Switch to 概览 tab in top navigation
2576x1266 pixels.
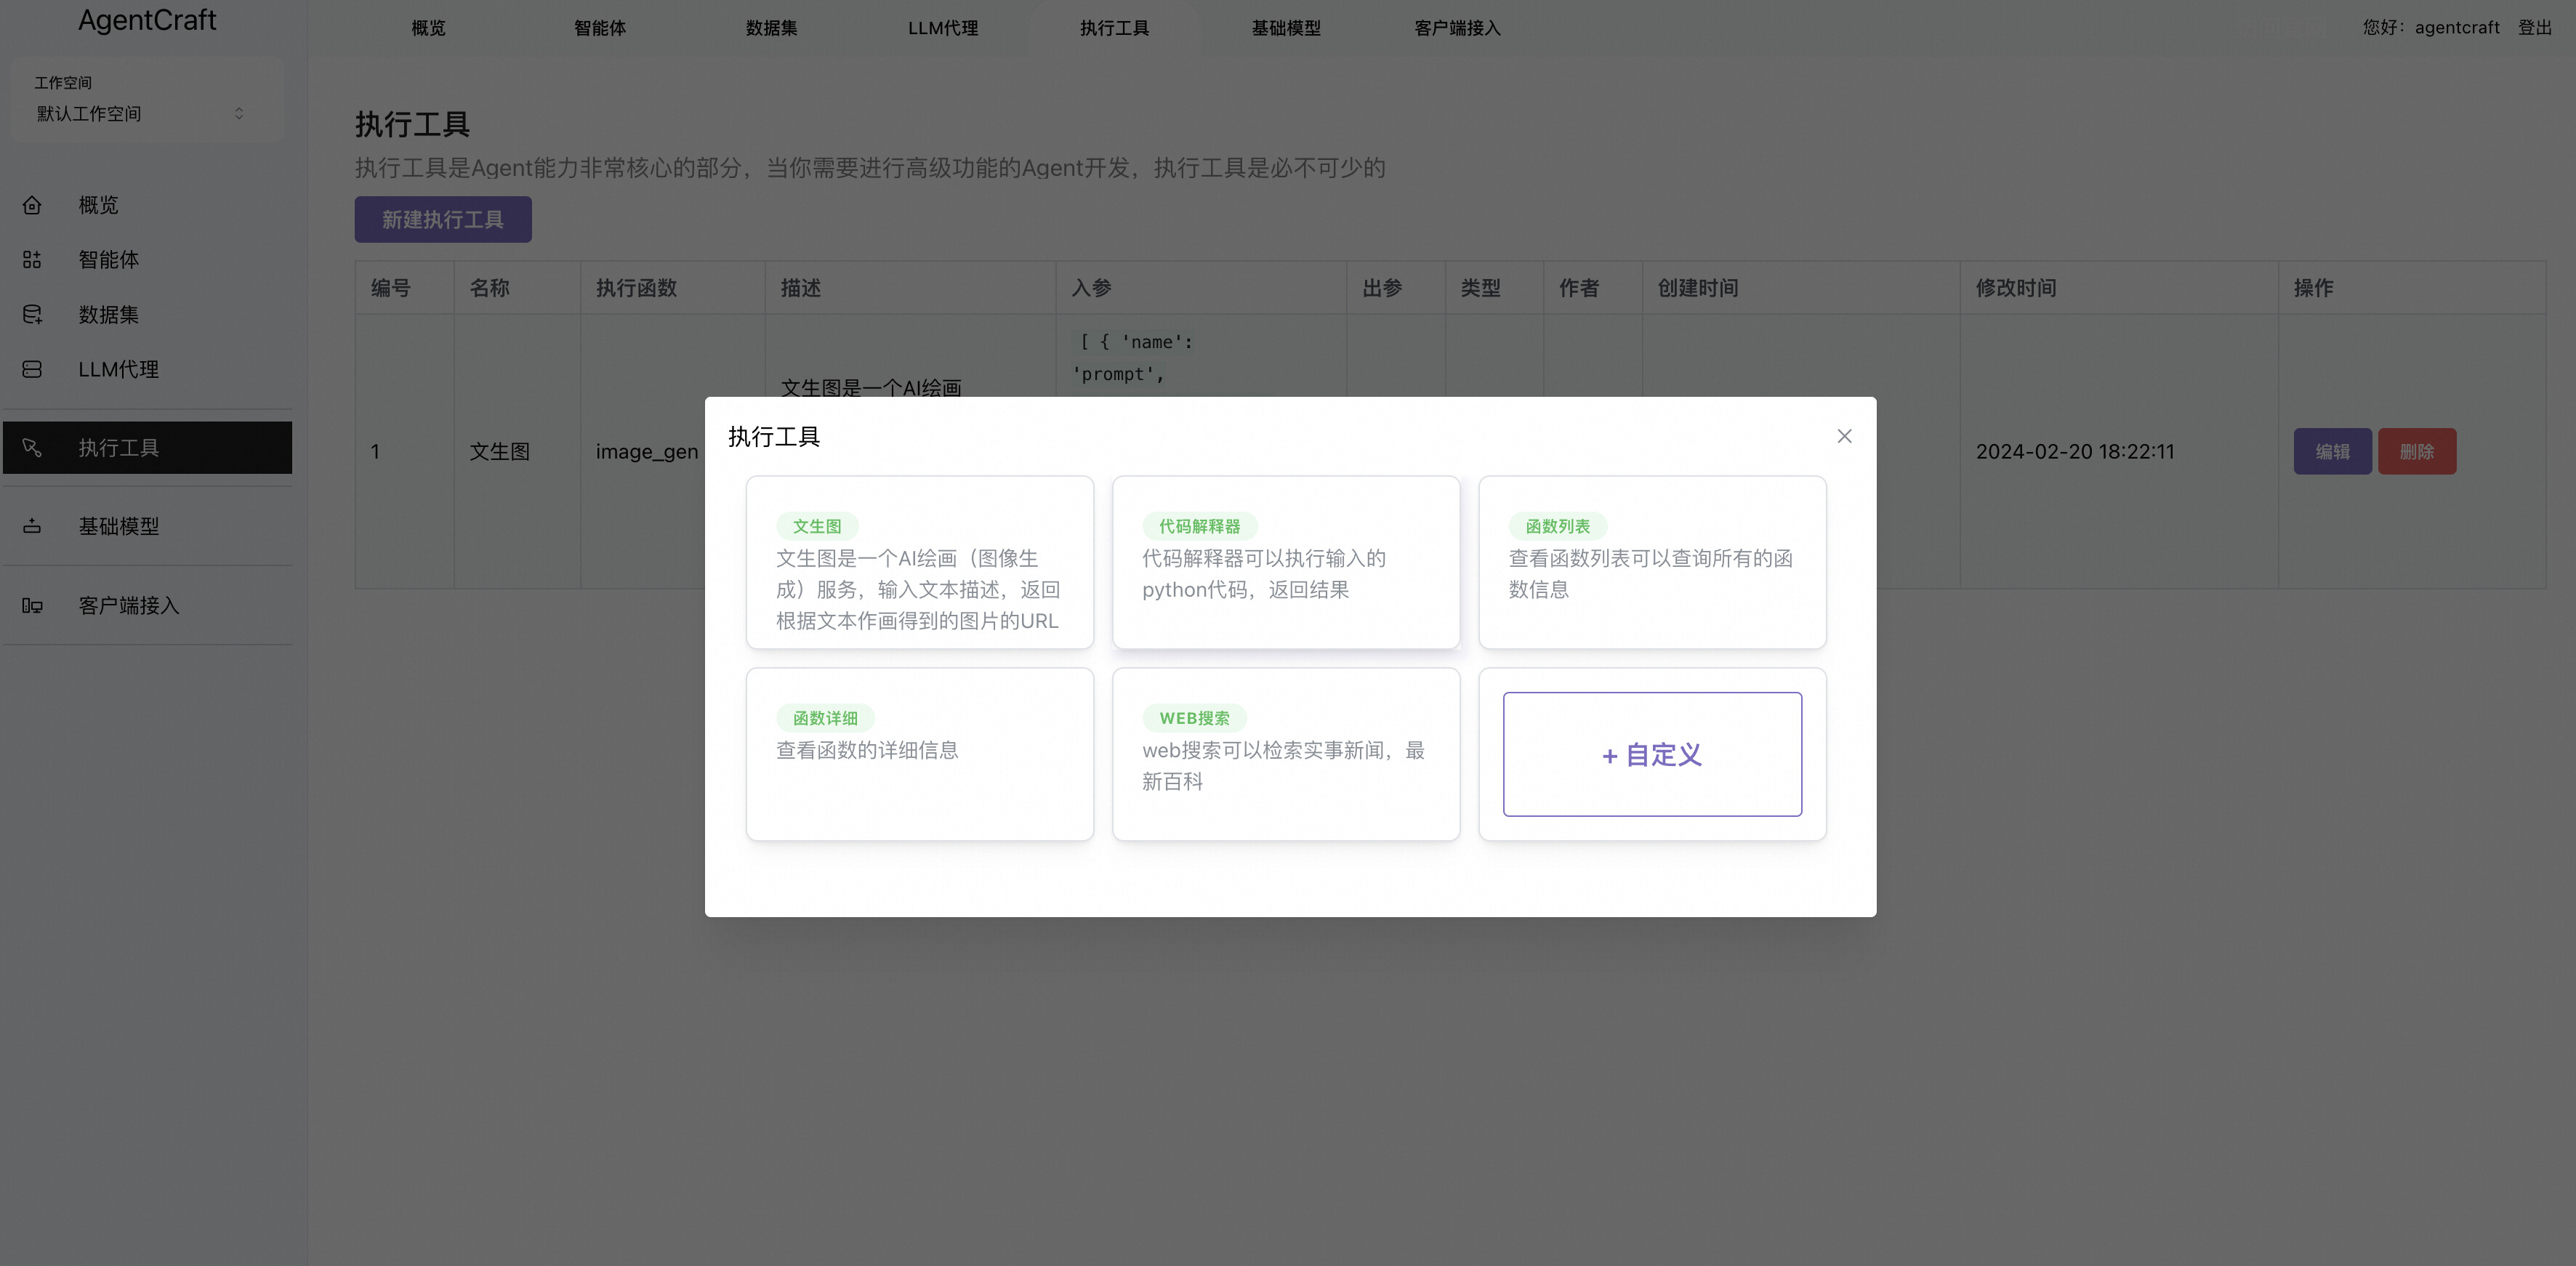(x=428, y=28)
